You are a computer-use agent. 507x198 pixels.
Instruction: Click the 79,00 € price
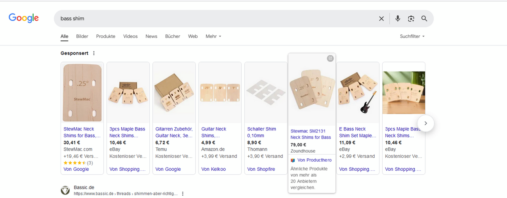click(298, 145)
